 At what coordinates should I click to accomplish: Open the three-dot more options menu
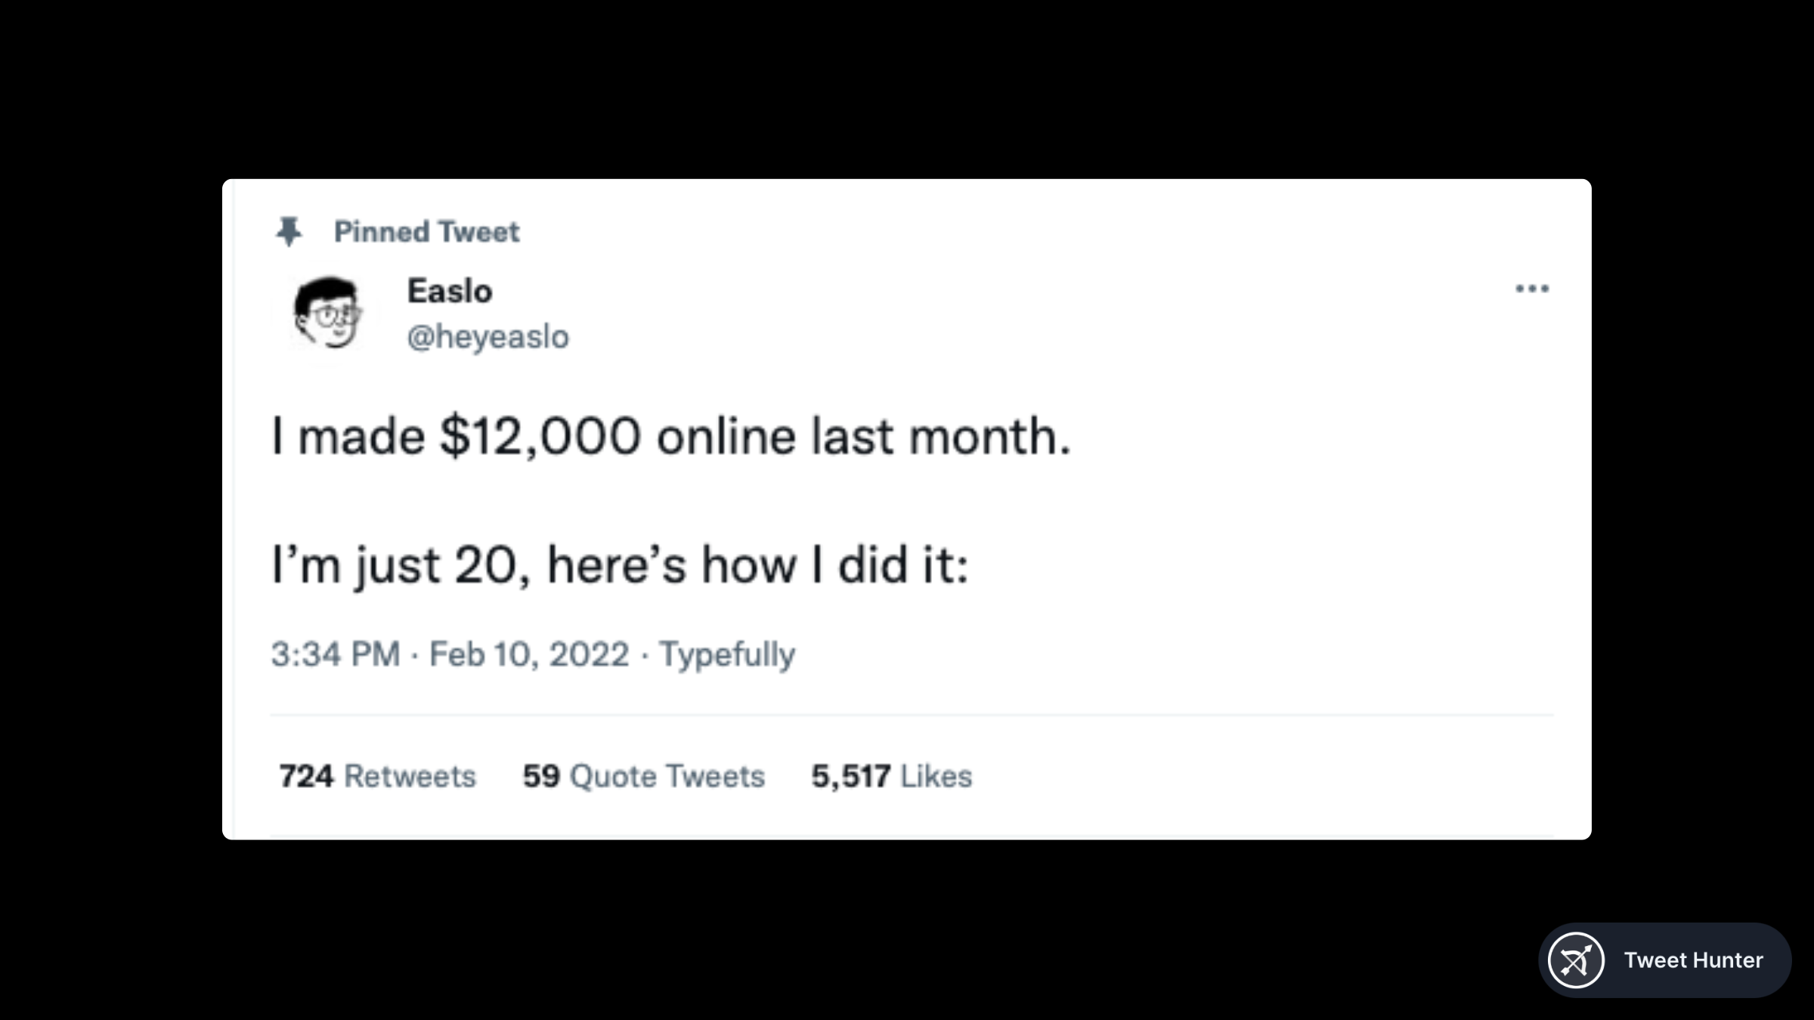(1532, 289)
